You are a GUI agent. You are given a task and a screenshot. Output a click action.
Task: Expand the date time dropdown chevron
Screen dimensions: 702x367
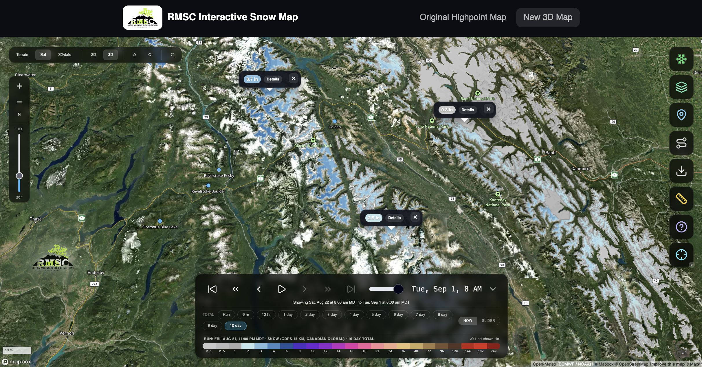pos(493,289)
